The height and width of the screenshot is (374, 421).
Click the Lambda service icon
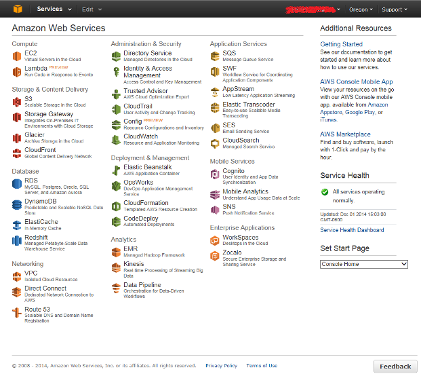[x=17, y=72]
